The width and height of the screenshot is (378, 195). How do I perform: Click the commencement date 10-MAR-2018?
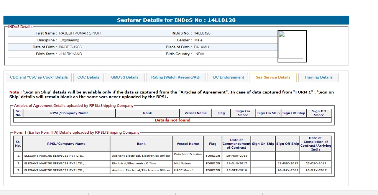(237, 156)
